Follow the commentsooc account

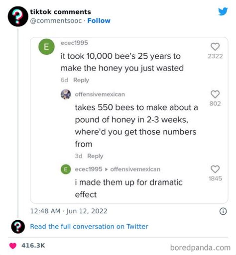(99, 21)
